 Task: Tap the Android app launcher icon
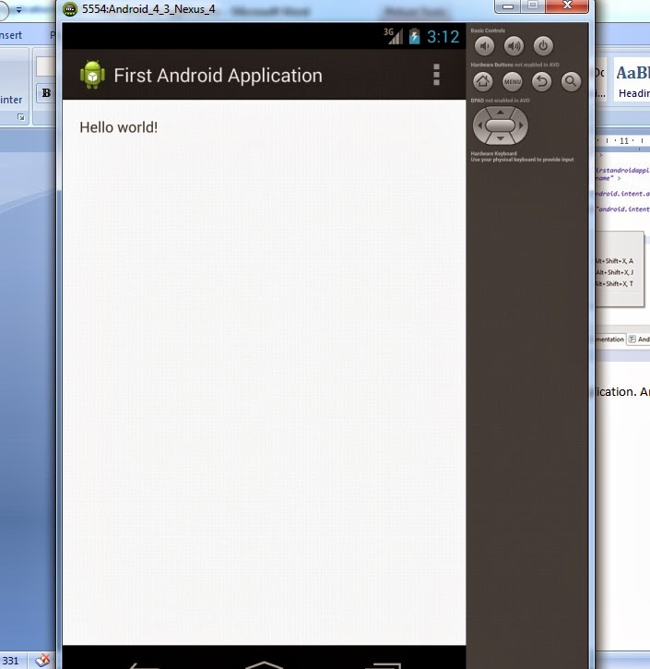92,75
